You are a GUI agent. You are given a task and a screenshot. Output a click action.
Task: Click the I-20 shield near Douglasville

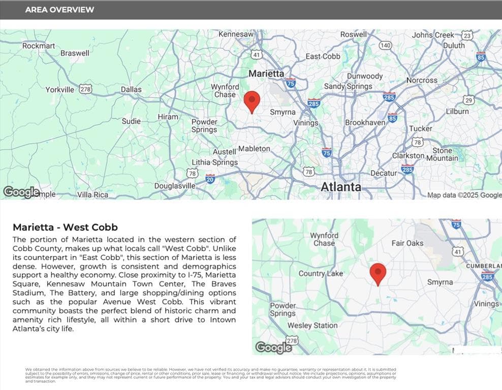pos(210,179)
